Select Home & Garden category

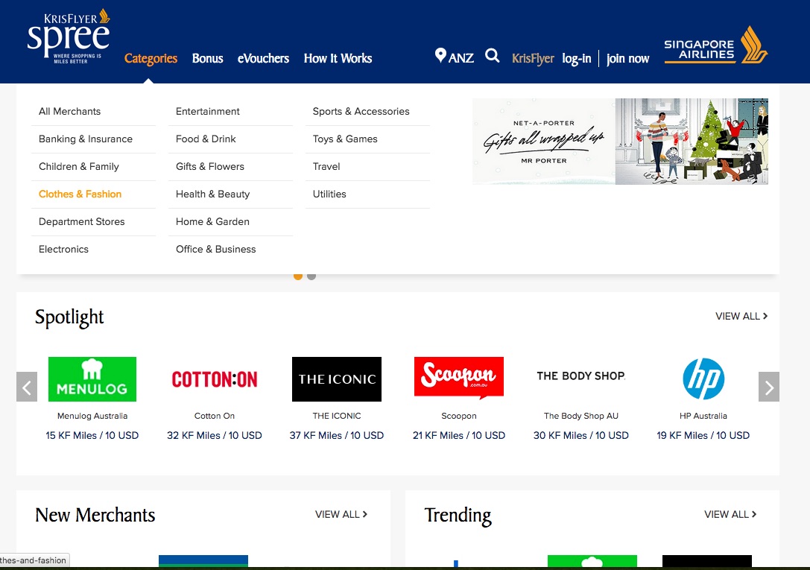212,221
